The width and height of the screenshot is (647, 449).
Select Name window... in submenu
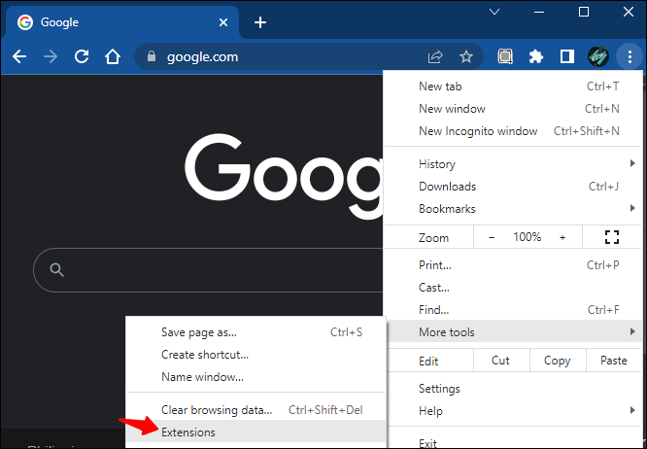pyautogui.click(x=255, y=377)
